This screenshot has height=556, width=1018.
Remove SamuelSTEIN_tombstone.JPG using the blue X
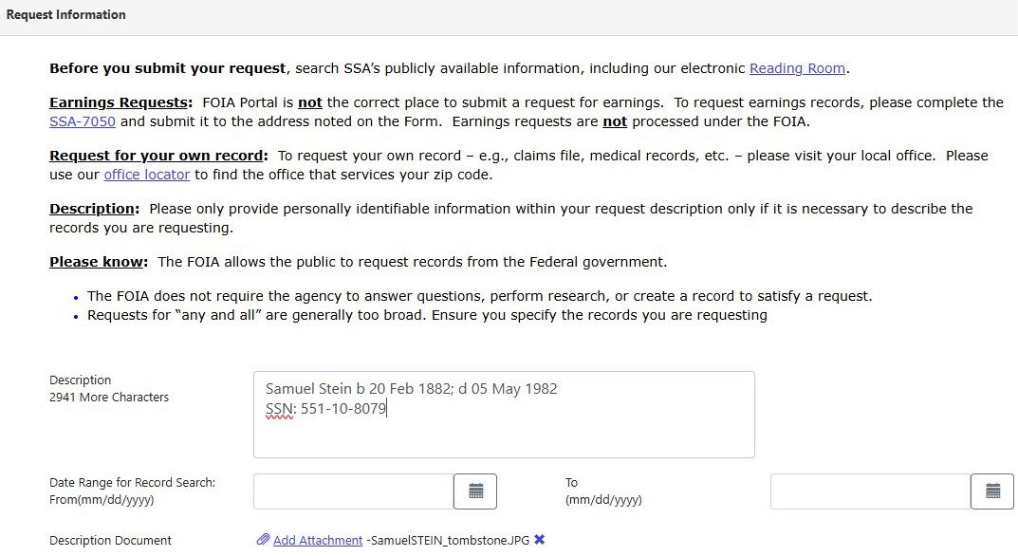point(539,539)
